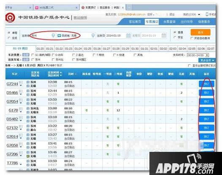Enable 开启自动查询 checkbox
This screenshot has height=175, width=222.
(x=192, y=38)
